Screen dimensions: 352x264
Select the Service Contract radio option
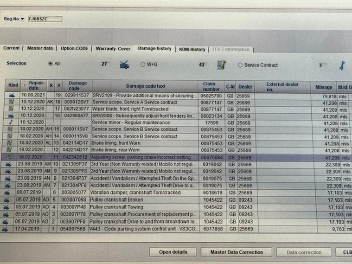pyautogui.click(x=240, y=65)
